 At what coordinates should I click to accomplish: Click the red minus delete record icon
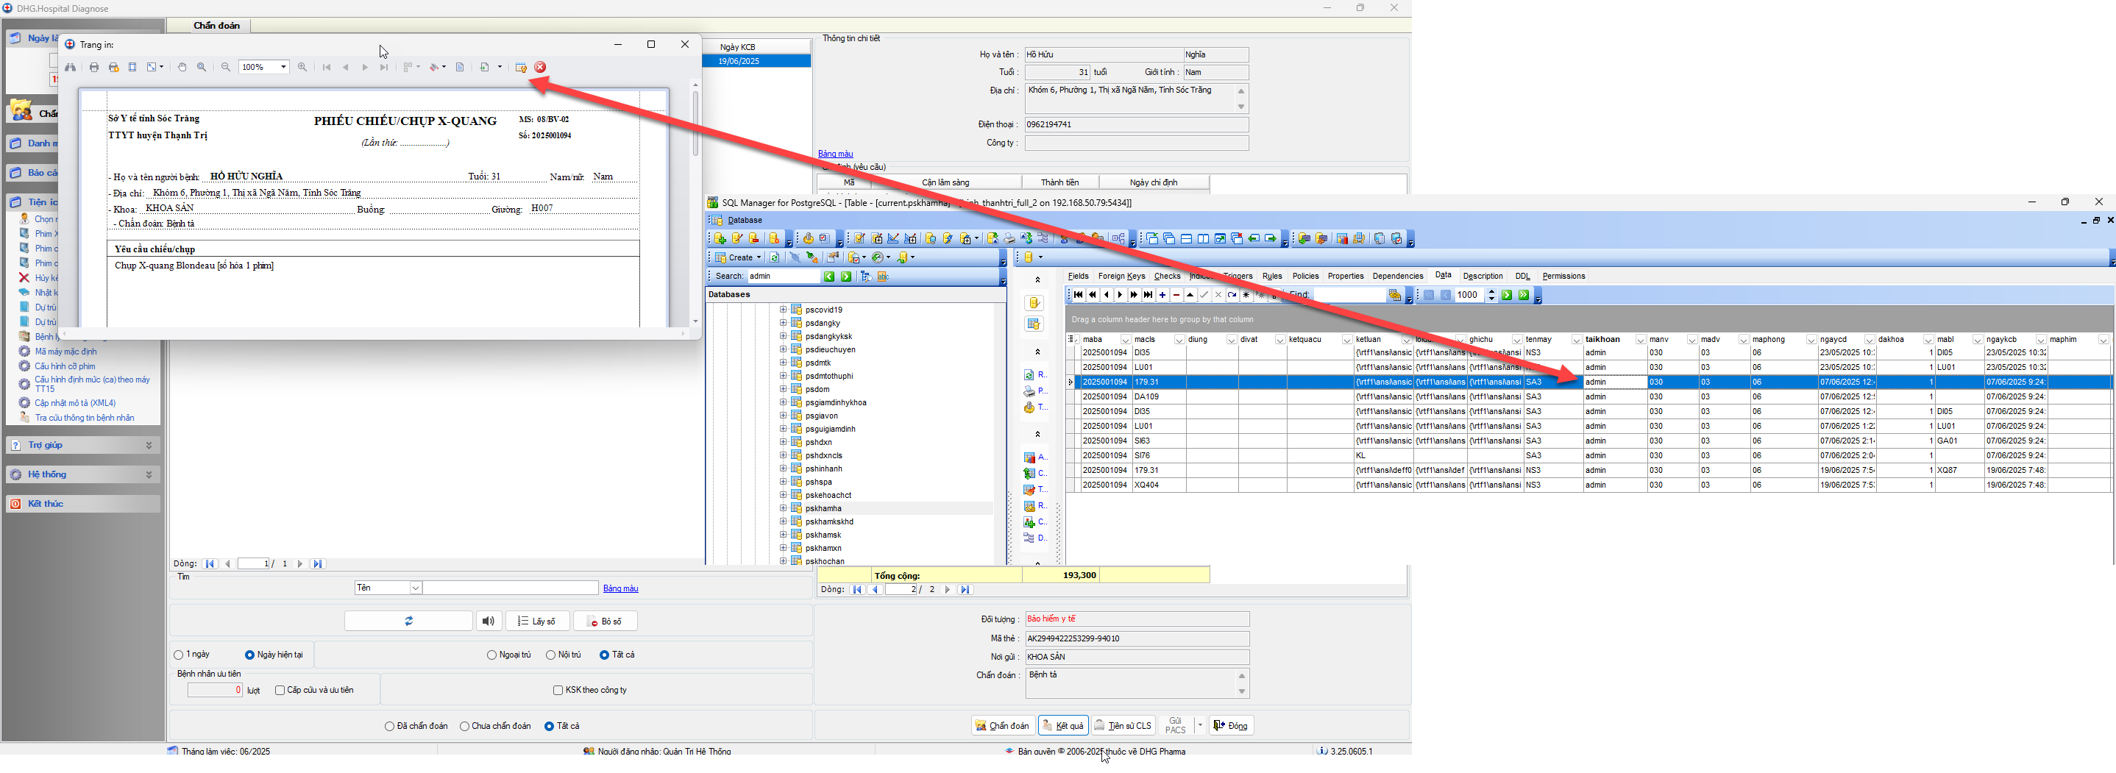pyautogui.click(x=1176, y=295)
